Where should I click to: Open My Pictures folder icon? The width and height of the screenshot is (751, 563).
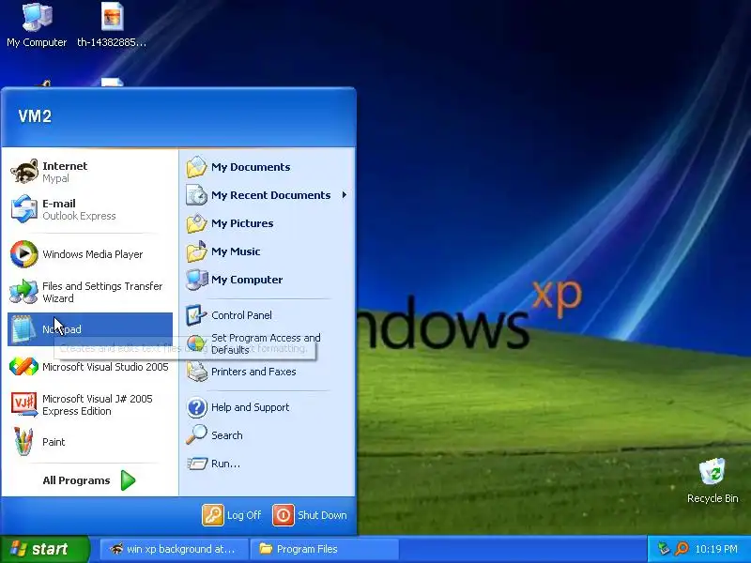[196, 223]
